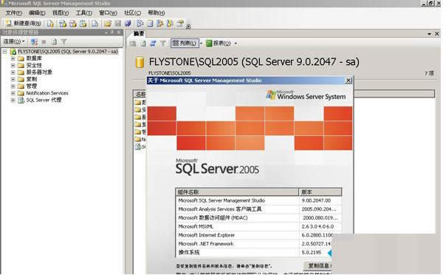This screenshot has height=275, width=443.
Task: Open the 工具(T) menu
Action: (84, 13)
